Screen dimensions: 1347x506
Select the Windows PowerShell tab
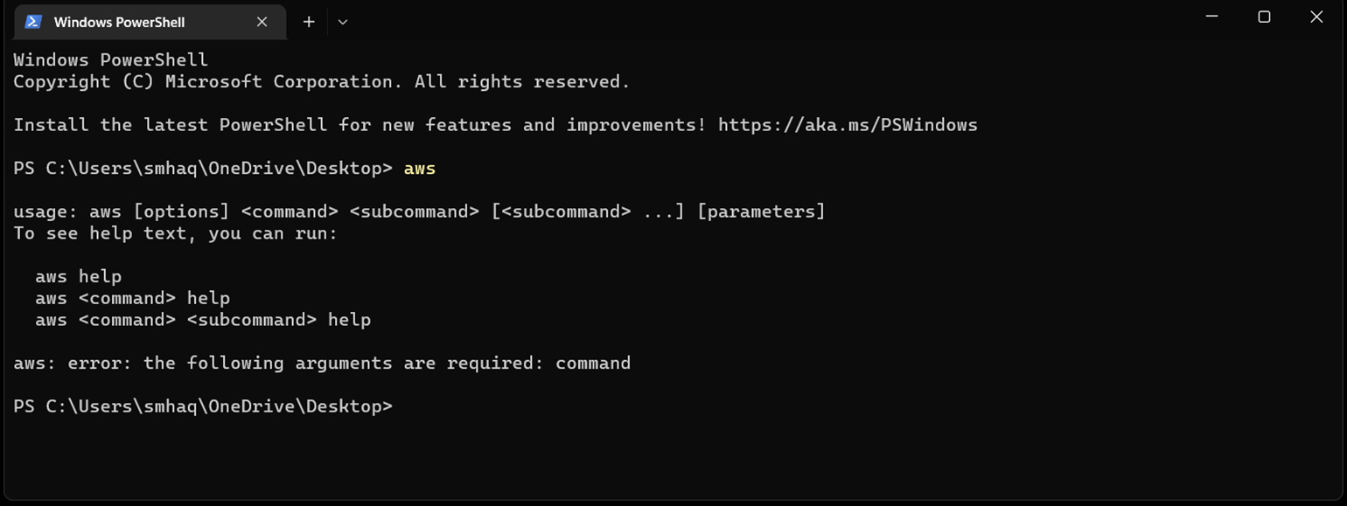pyautogui.click(x=119, y=22)
